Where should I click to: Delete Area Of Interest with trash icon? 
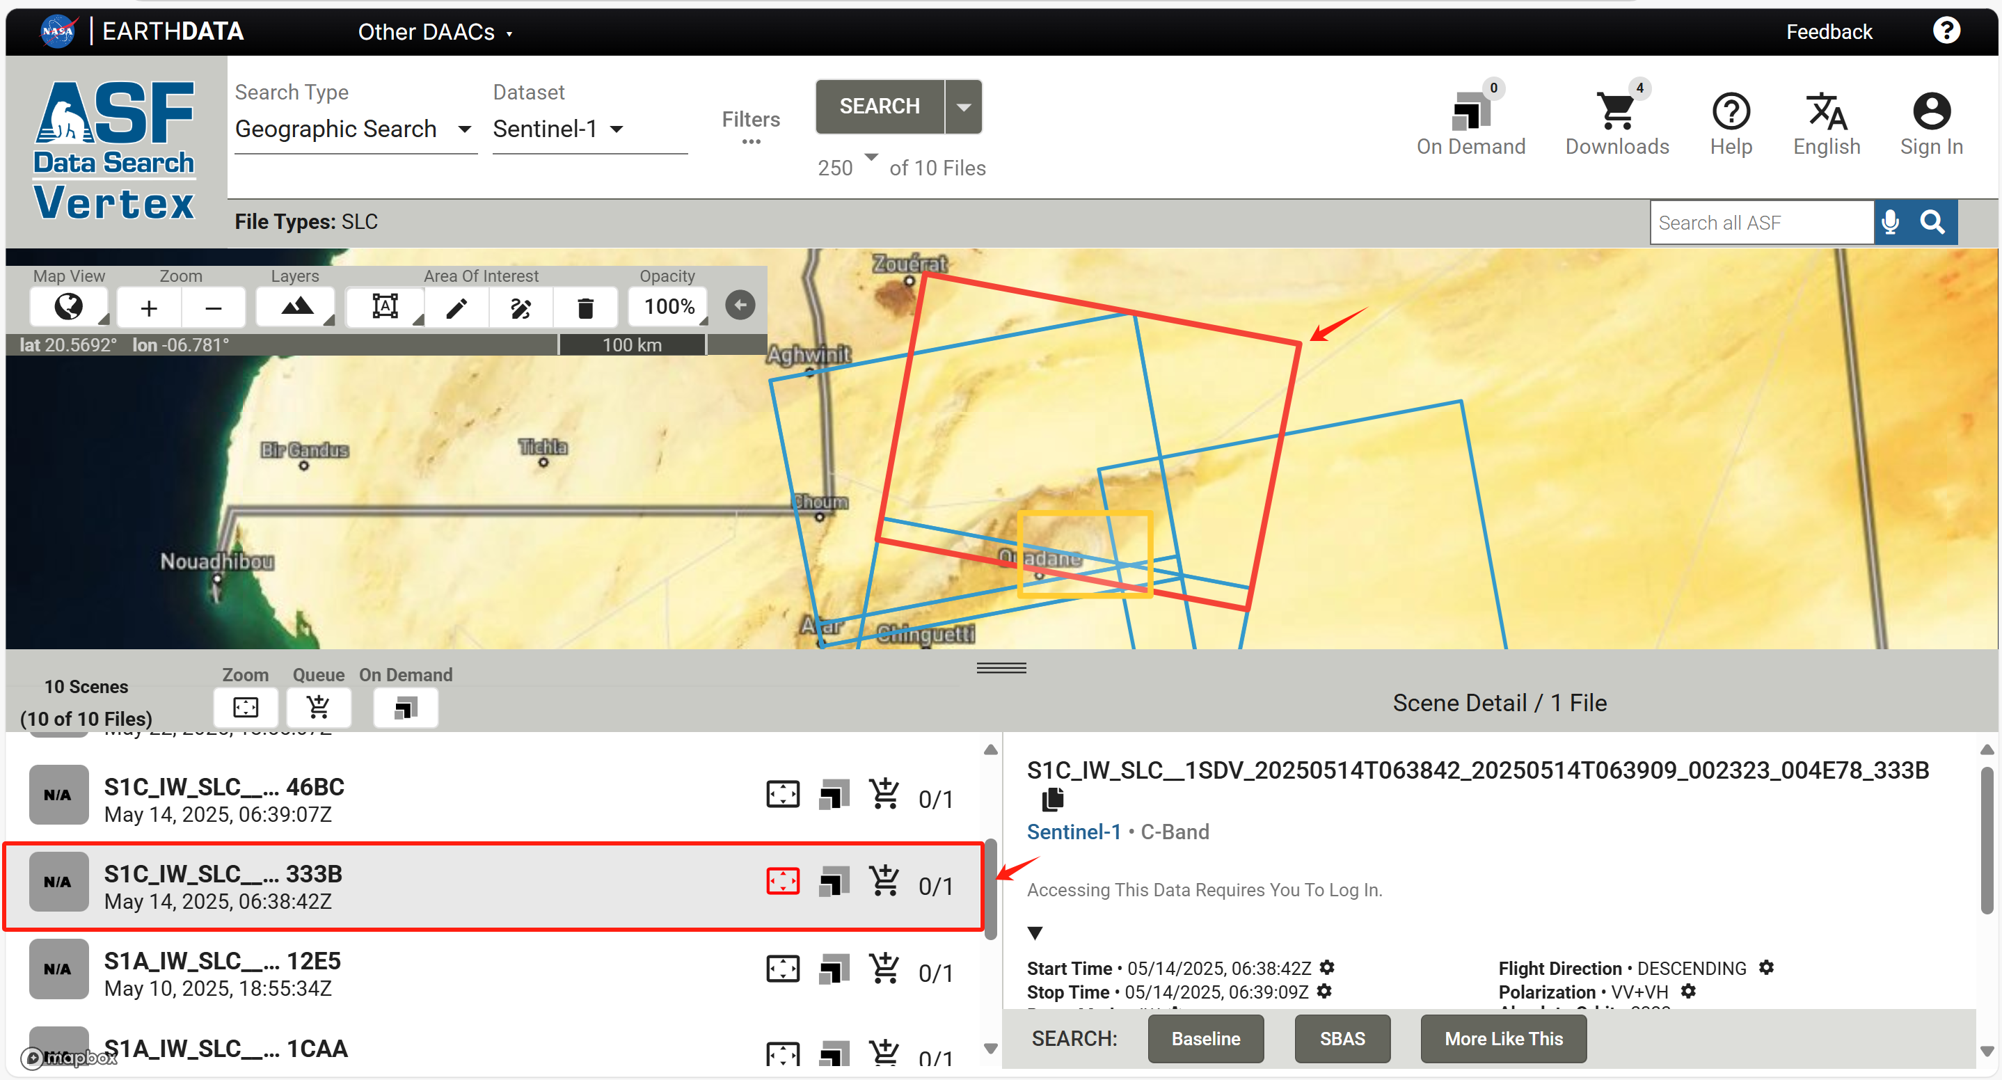[586, 308]
